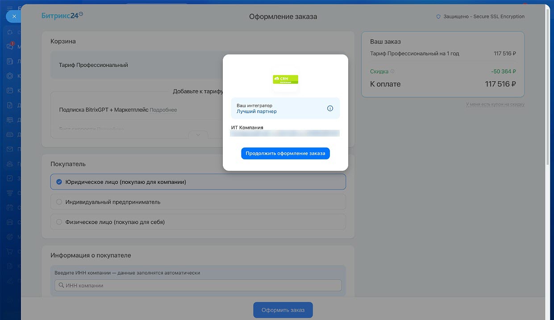Image resolution: width=554 pixels, height=320 pixels.
Task: Close the order panel with round X button
Action: click(x=14, y=16)
